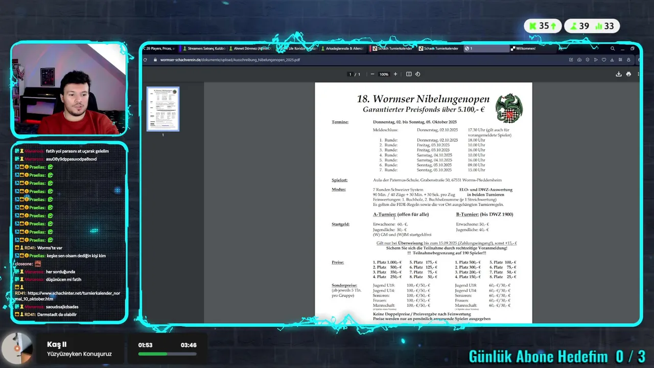Edit the PDF page number field
The width and height of the screenshot is (654, 368).
tap(350, 74)
